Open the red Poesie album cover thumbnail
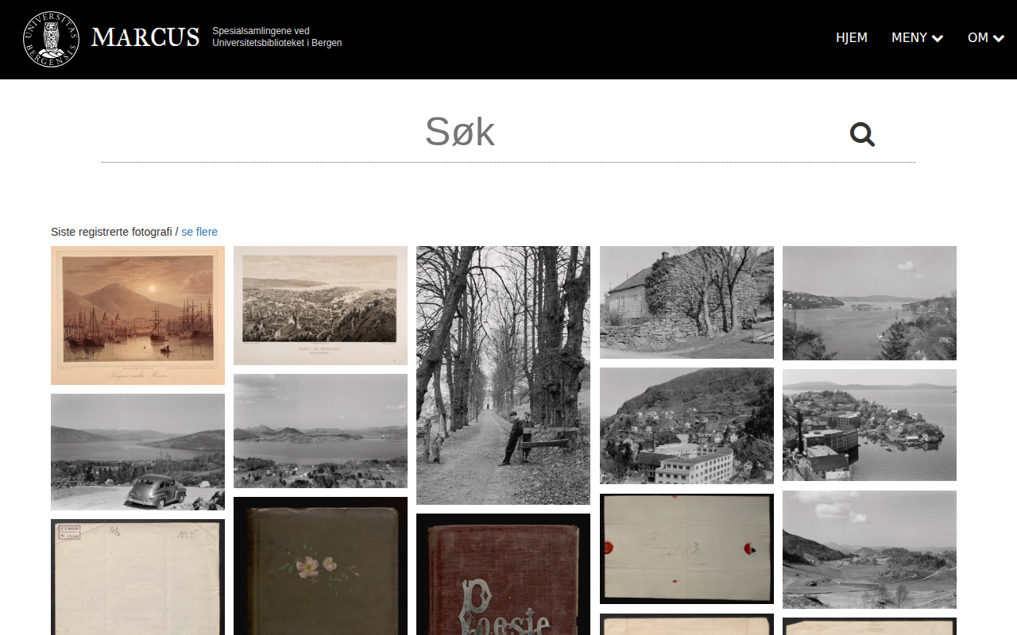This screenshot has height=635, width=1017. click(x=503, y=574)
